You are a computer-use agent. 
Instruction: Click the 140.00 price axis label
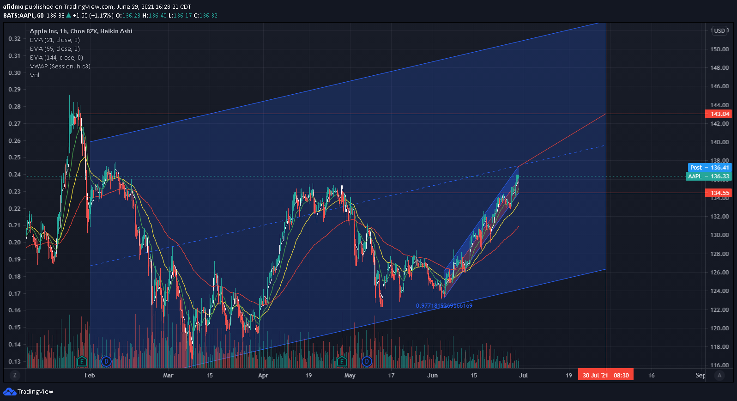click(x=720, y=142)
